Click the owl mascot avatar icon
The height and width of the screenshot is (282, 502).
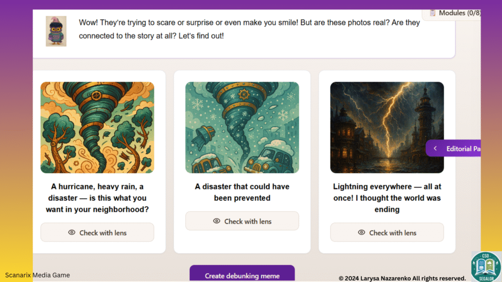pyautogui.click(x=56, y=31)
